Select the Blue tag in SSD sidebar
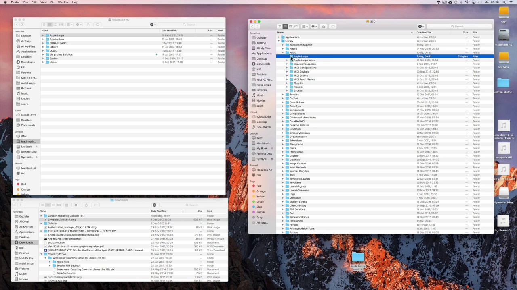The width and height of the screenshot is (517, 290). 259,207
